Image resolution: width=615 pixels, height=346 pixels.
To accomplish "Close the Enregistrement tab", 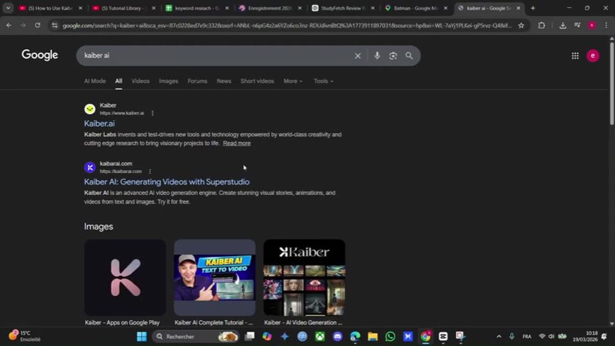I will pos(300,8).
